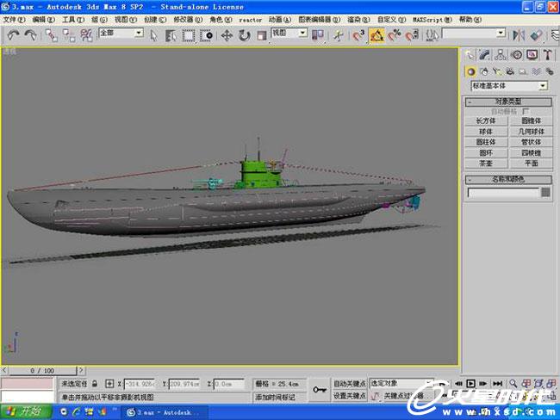Click the 茶壶 teapot button
The height and width of the screenshot is (420, 560).
[x=486, y=163]
